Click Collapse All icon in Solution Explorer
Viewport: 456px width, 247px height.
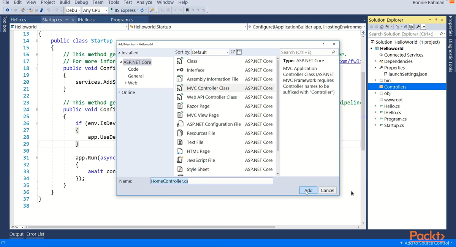click(x=406, y=27)
